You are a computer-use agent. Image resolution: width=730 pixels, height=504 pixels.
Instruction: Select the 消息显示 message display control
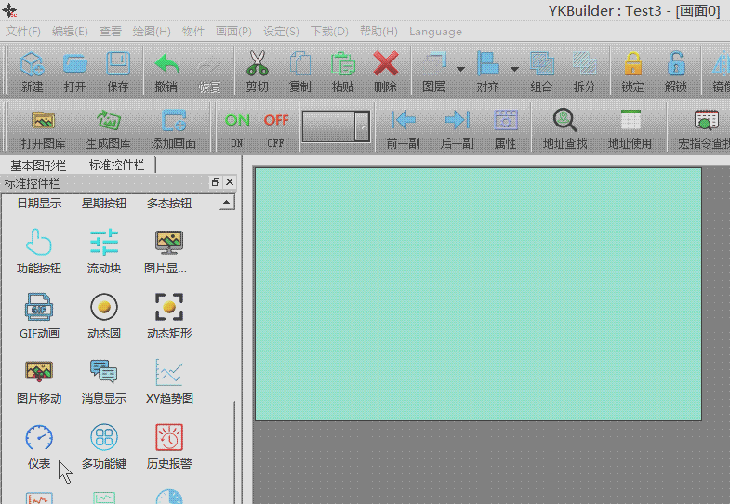pyautogui.click(x=104, y=373)
